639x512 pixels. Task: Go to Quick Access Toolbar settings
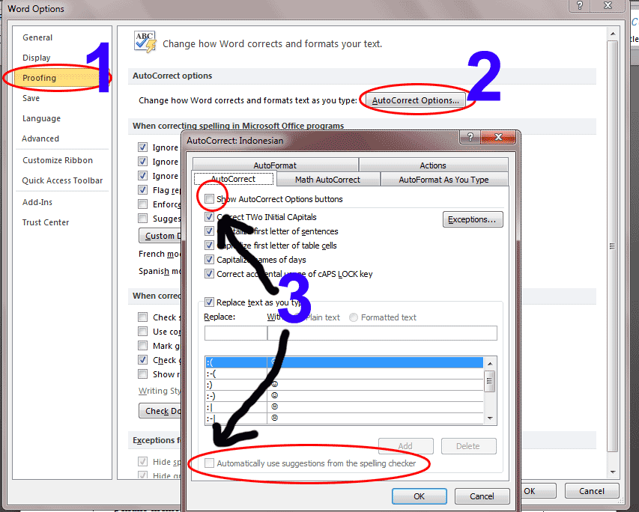pyautogui.click(x=62, y=180)
